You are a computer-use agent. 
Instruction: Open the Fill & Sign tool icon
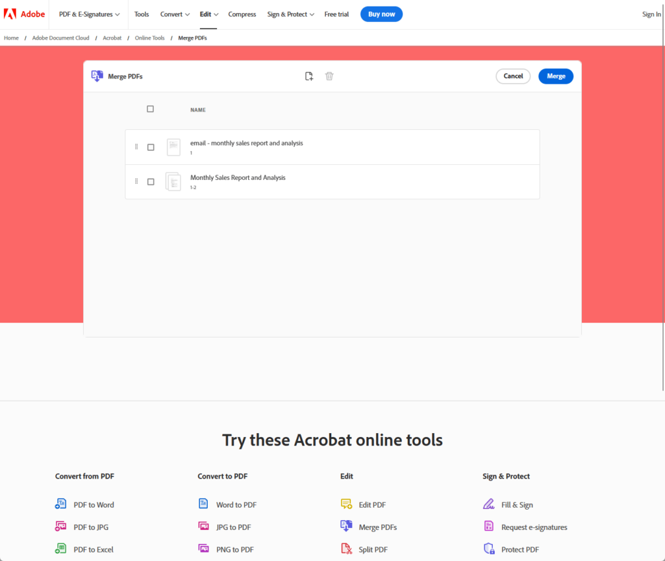click(x=488, y=504)
